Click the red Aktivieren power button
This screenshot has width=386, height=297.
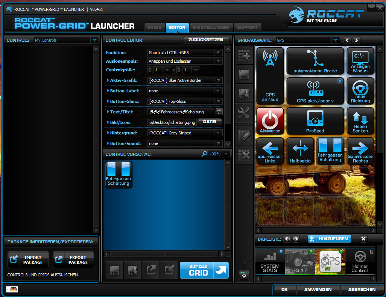coord(270,121)
